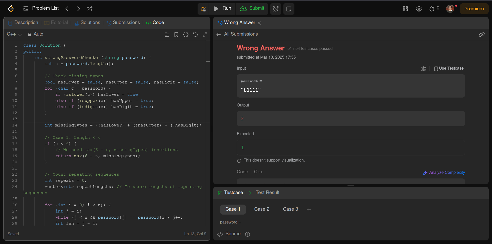Click the 'Saved' status text

pyautogui.click(x=13, y=234)
